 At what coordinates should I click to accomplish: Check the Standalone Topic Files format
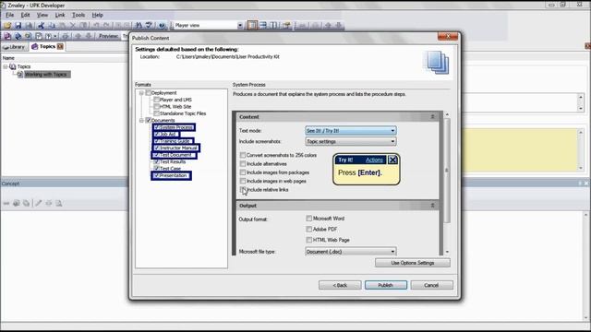156,113
